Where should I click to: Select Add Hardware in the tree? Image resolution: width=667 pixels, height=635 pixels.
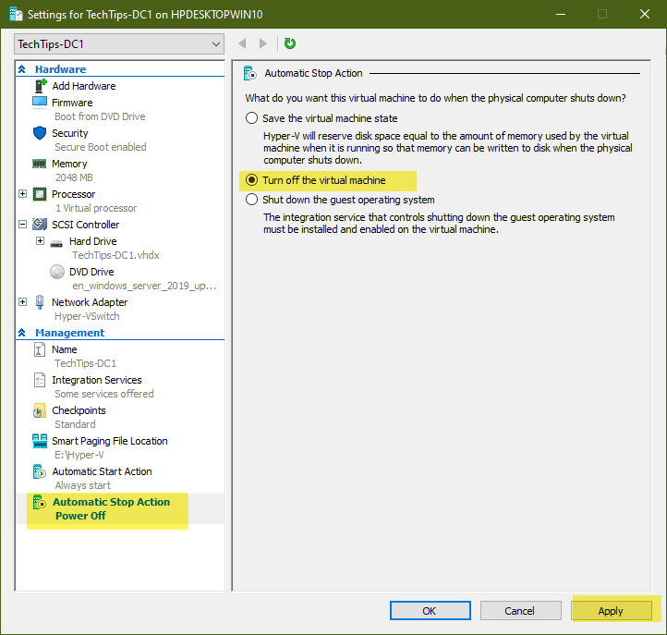(x=84, y=86)
